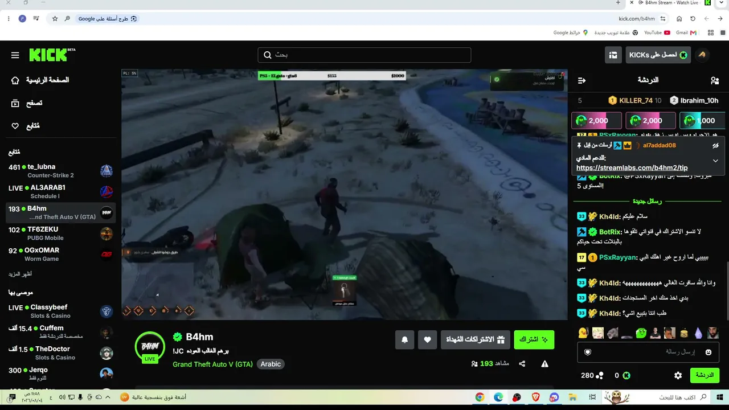This screenshot has height=410, width=729.
Task: Click the chat identity shield icon
Action: coord(588,352)
